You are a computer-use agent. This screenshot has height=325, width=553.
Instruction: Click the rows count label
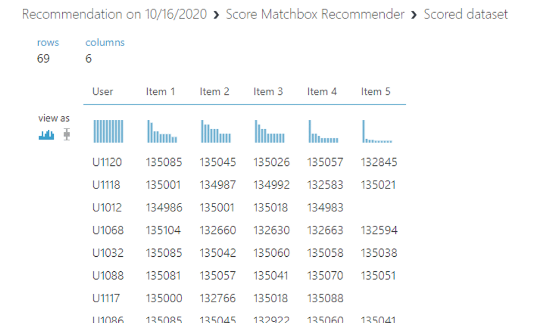pos(48,43)
